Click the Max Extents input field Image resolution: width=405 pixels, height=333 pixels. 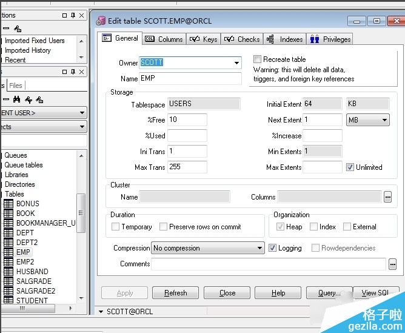pyautogui.click(x=323, y=167)
